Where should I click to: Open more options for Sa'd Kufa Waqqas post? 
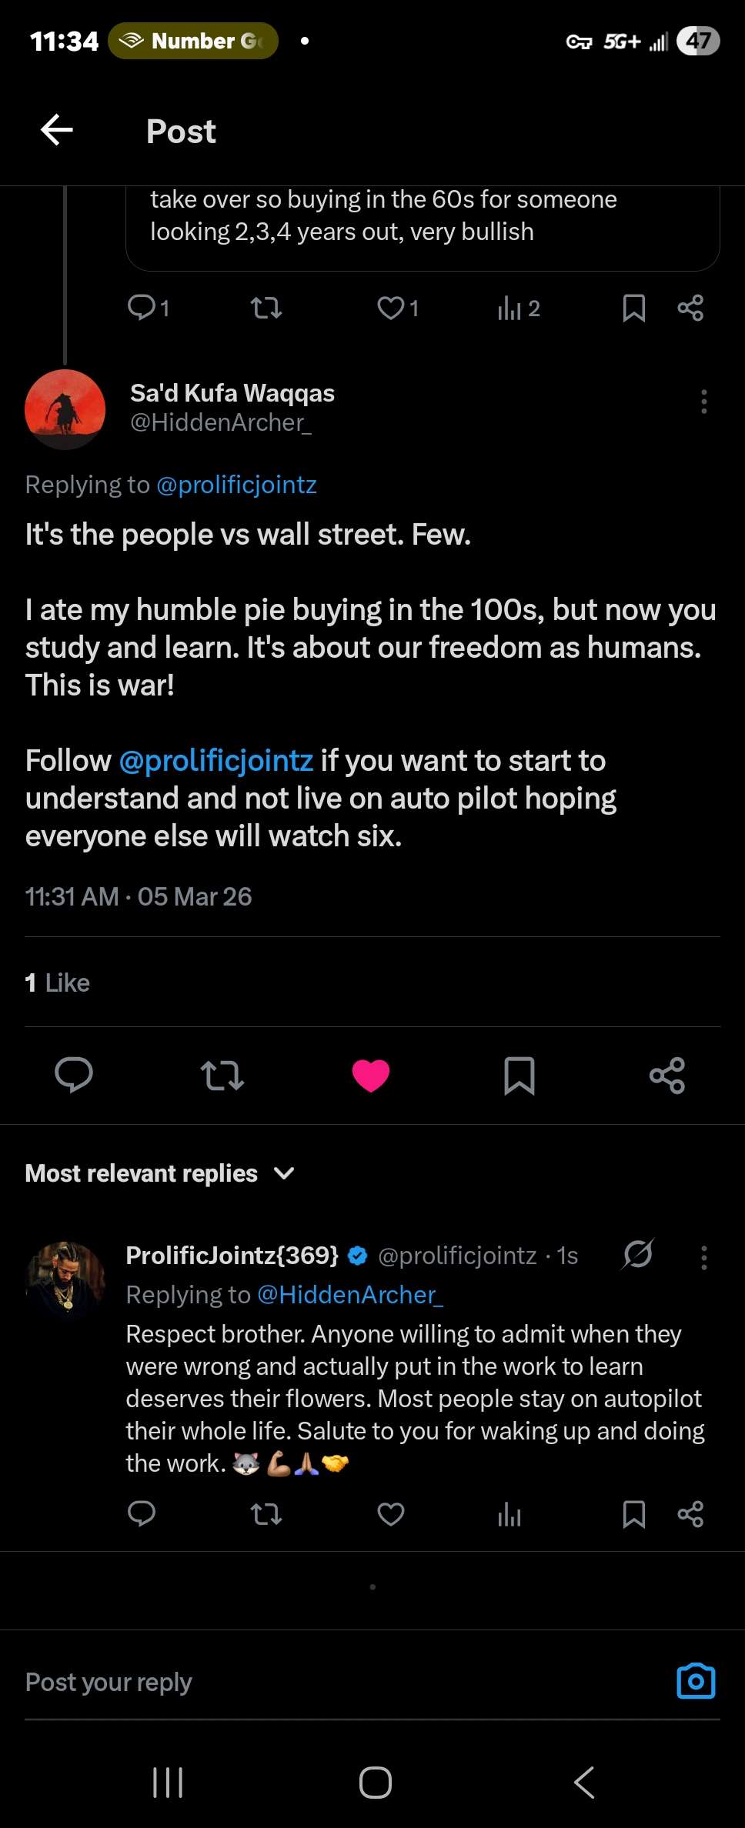(x=704, y=402)
